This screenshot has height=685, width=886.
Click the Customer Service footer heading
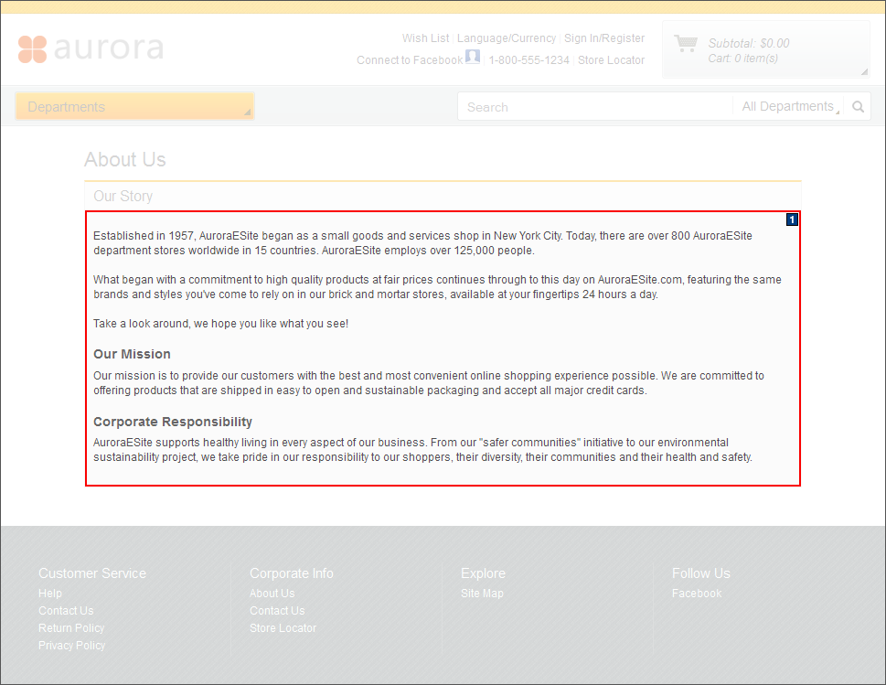[x=92, y=573]
